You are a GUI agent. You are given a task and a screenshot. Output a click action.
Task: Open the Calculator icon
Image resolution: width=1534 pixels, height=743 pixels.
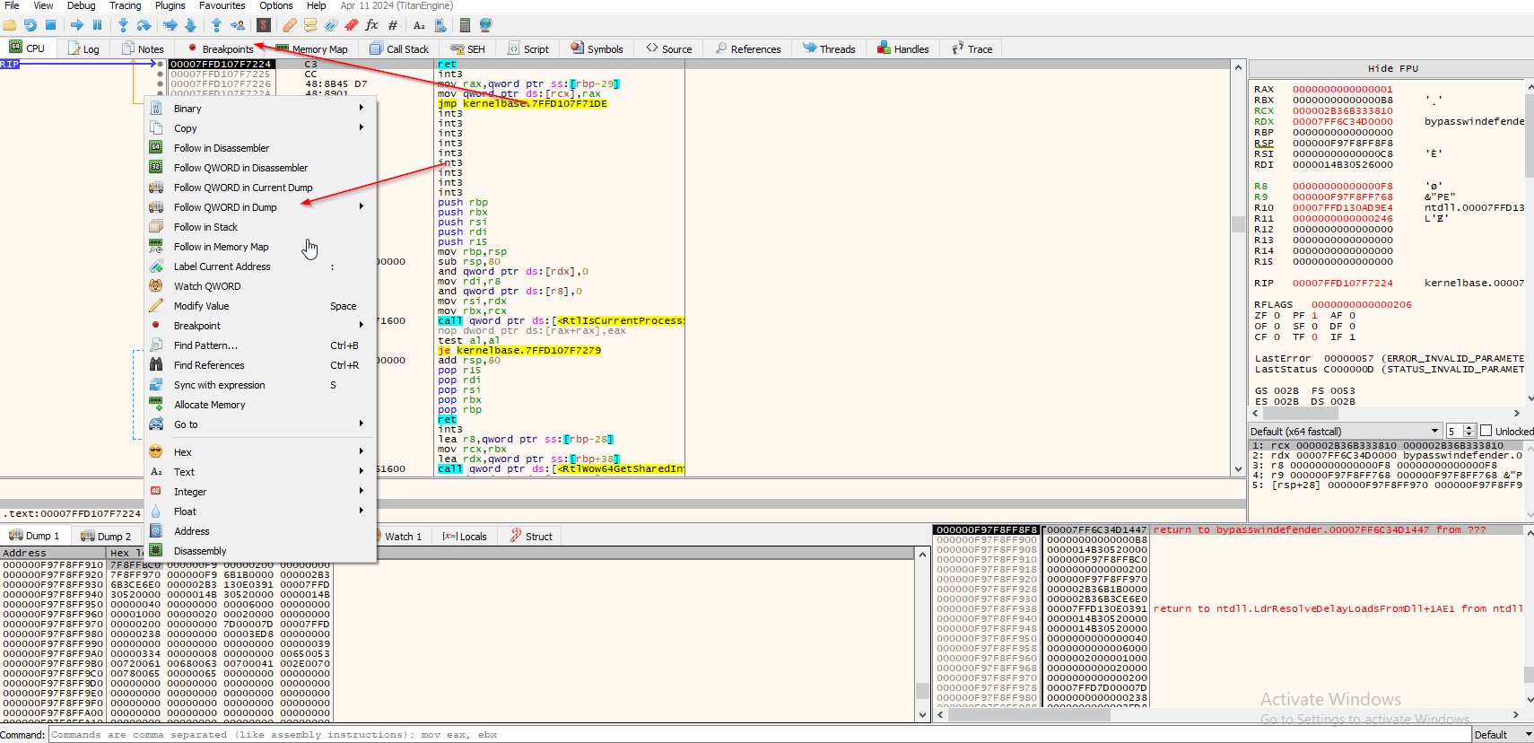465,25
